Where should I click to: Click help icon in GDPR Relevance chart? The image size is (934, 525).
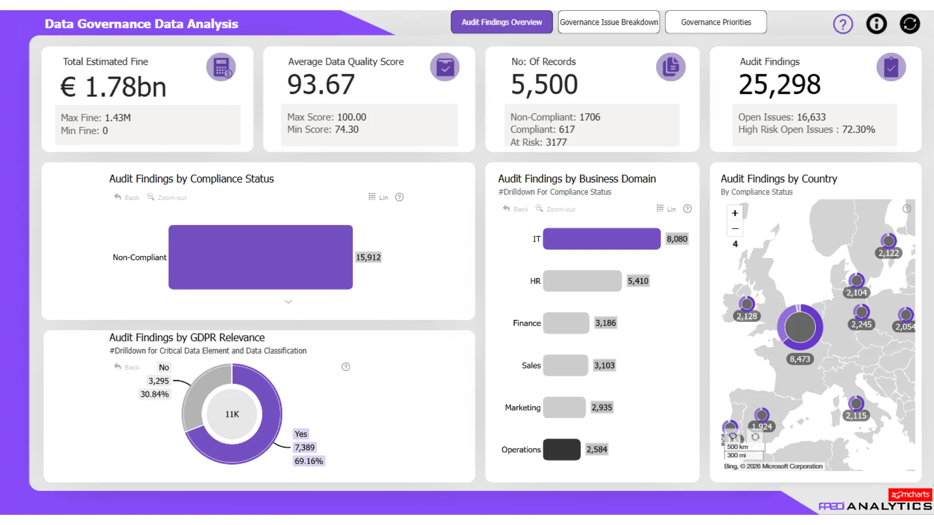click(346, 367)
